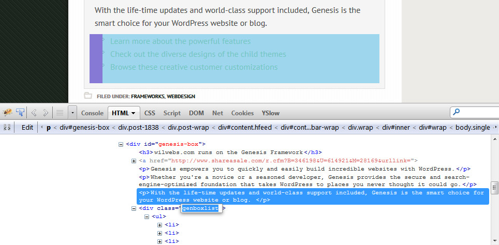
Task: Click the folder icon beside Filed Under
Action: point(87,95)
